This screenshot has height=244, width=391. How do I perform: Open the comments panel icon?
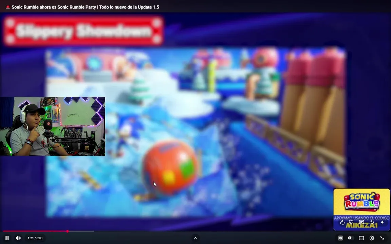pos(361,222)
